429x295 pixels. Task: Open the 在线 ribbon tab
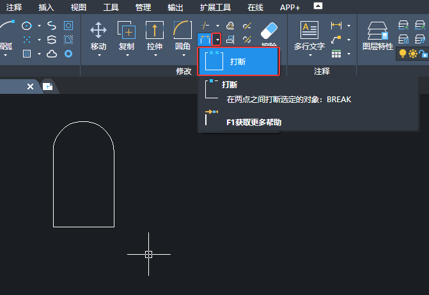[x=255, y=8]
